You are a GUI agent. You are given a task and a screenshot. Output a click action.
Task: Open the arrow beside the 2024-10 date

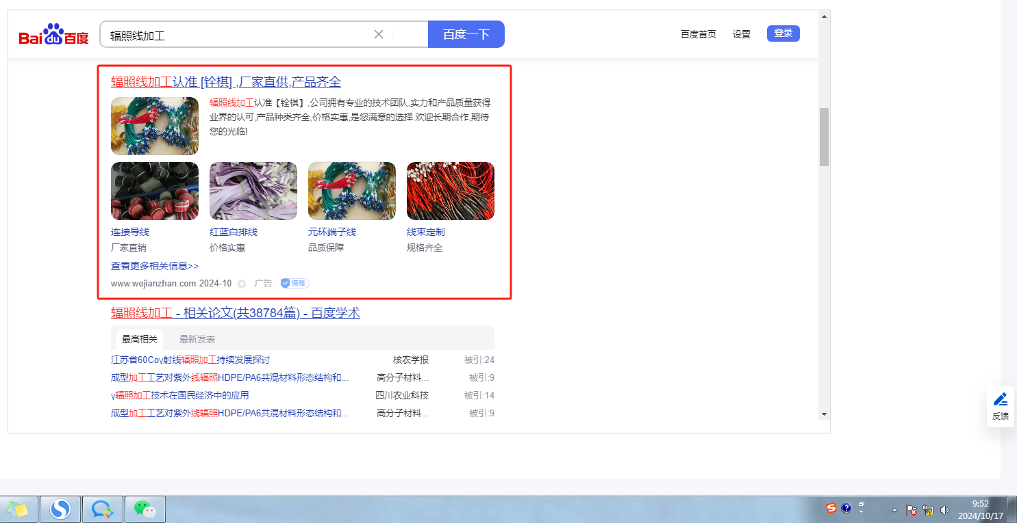coord(242,284)
